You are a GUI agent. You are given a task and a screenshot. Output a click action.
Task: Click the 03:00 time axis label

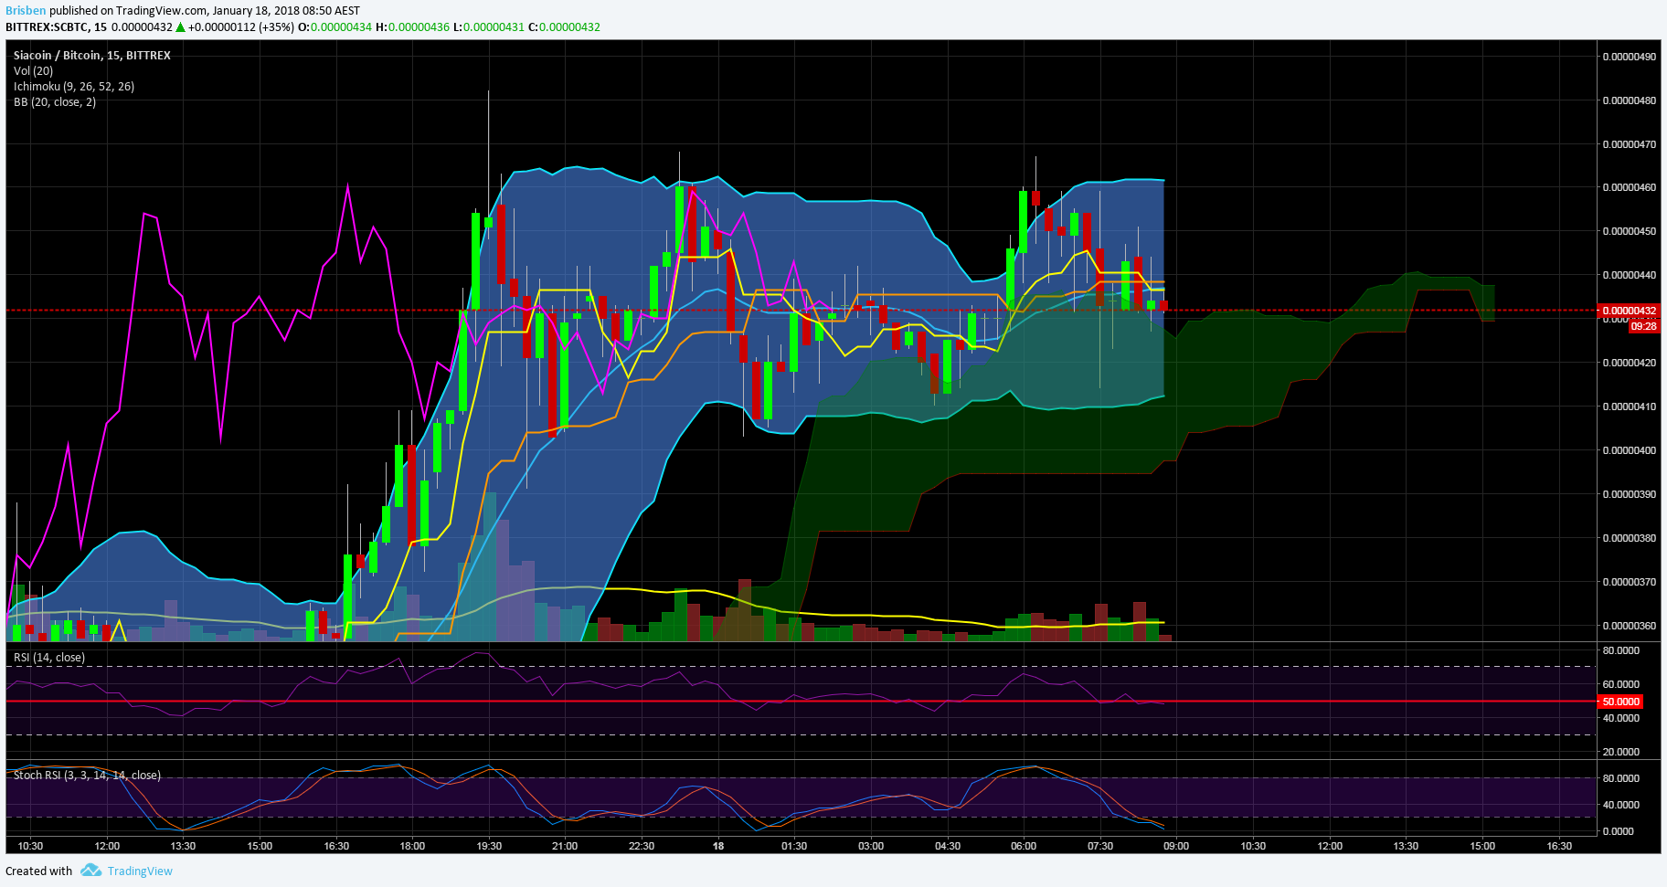click(871, 846)
